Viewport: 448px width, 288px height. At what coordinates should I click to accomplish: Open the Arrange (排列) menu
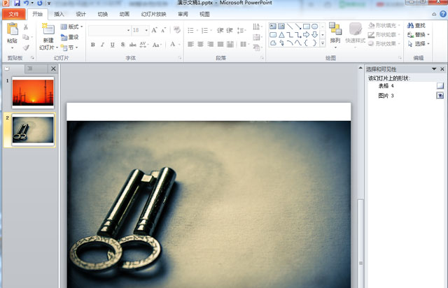tap(335, 36)
